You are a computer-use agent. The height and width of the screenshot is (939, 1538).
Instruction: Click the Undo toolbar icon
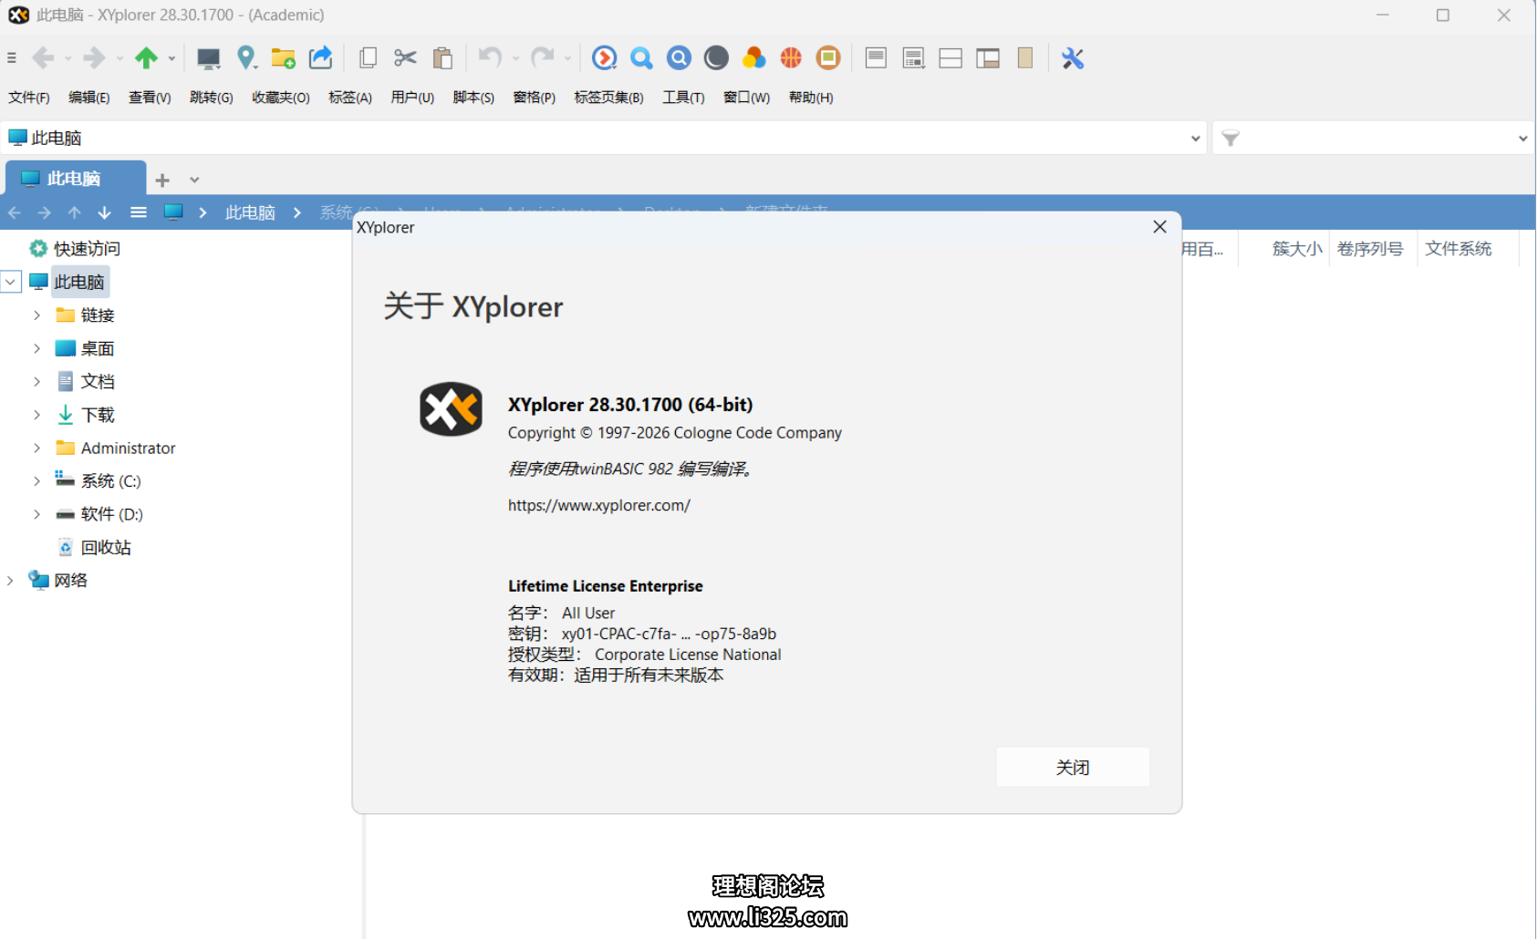tap(491, 58)
